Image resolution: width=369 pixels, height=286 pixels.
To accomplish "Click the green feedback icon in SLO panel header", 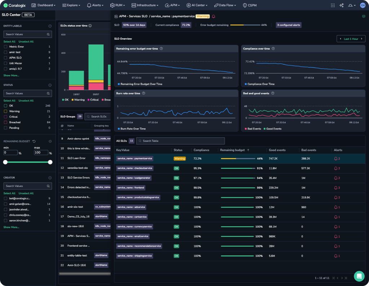I will click(364, 16).
